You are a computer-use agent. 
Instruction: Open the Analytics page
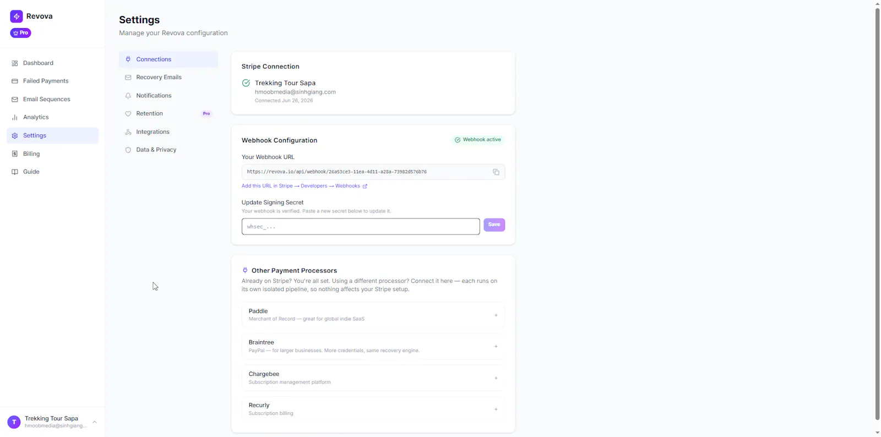52,117
